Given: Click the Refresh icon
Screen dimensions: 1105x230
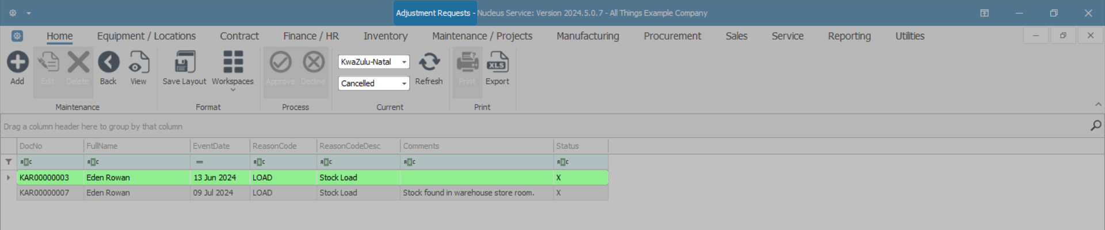Looking at the screenshot, I should click(x=429, y=63).
